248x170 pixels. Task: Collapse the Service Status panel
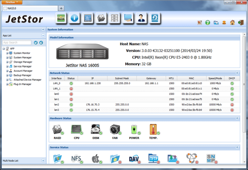(237, 147)
